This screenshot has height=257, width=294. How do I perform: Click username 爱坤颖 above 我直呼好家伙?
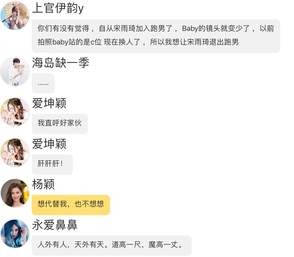coord(49,103)
